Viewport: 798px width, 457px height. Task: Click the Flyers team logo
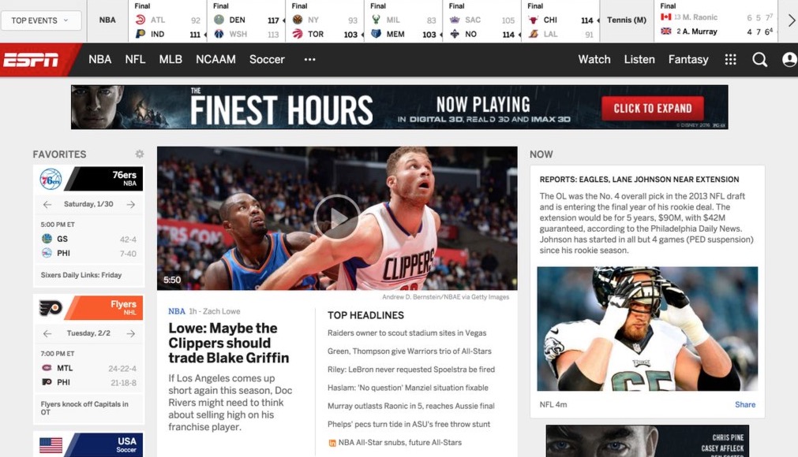click(x=51, y=308)
